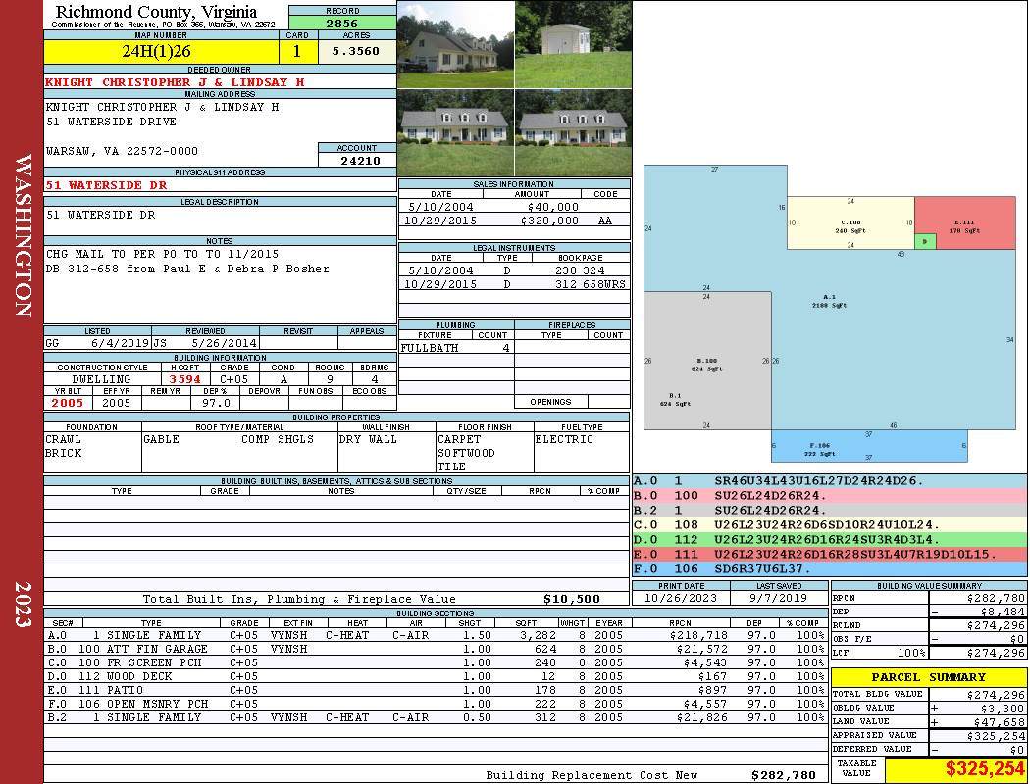Click the red taxable value $325,254
Viewport: 1030px width, 784px height.
985,768
